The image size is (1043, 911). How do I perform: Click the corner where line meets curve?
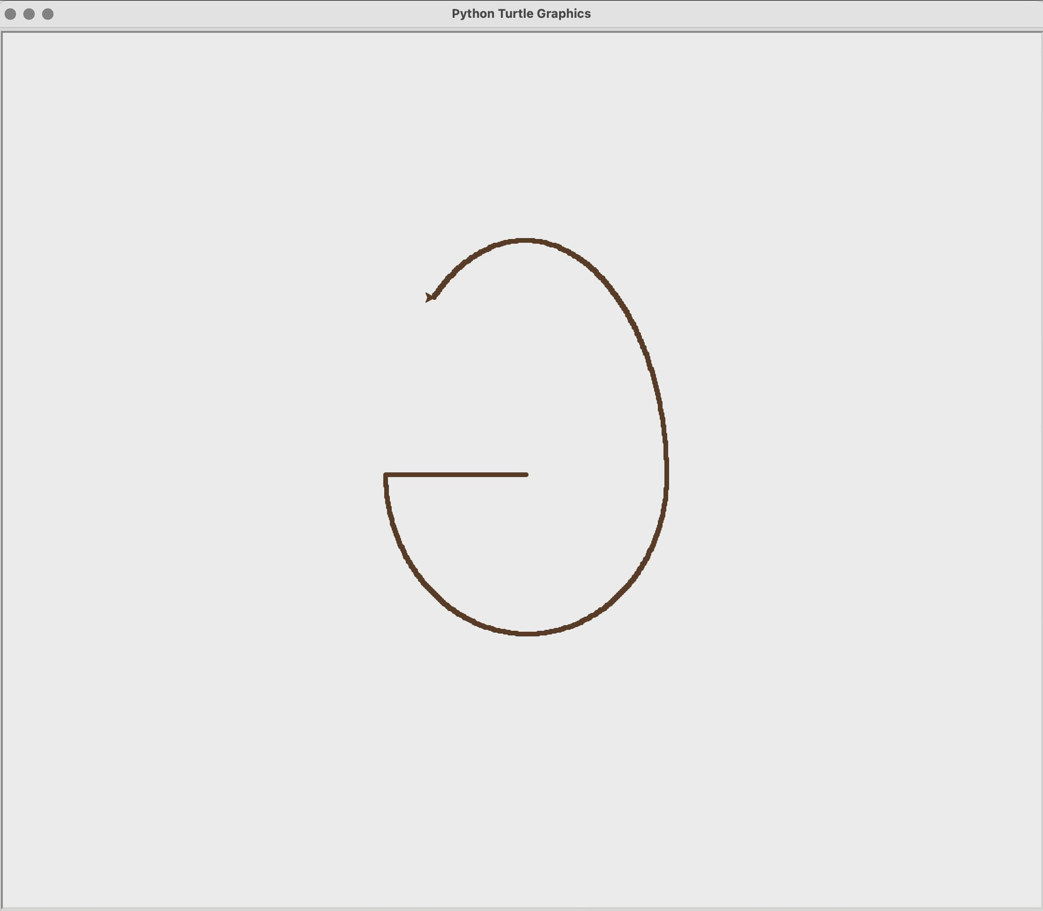click(x=386, y=475)
